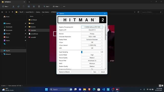Expand the Network tree node

2,54
